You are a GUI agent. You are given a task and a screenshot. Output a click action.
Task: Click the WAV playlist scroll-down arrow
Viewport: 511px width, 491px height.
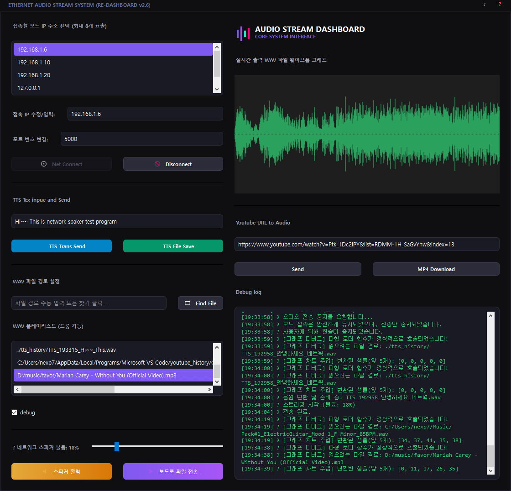[217, 381]
